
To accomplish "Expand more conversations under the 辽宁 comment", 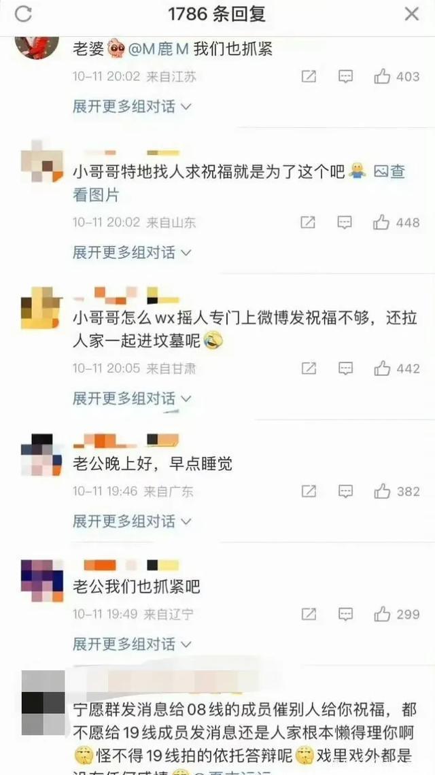I will [x=132, y=644].
